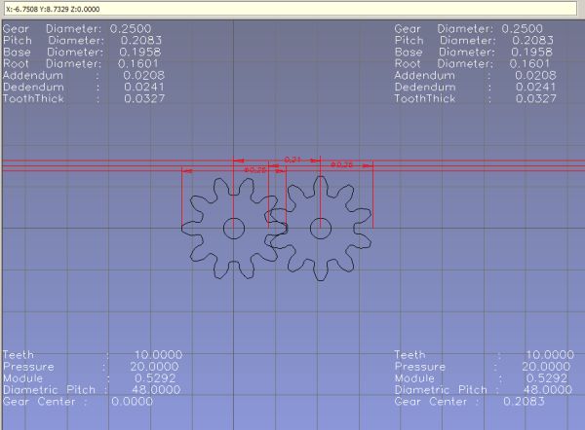
Task: Click Gear Diameter 0.2500 in the right block
Action: click(469, 28)
